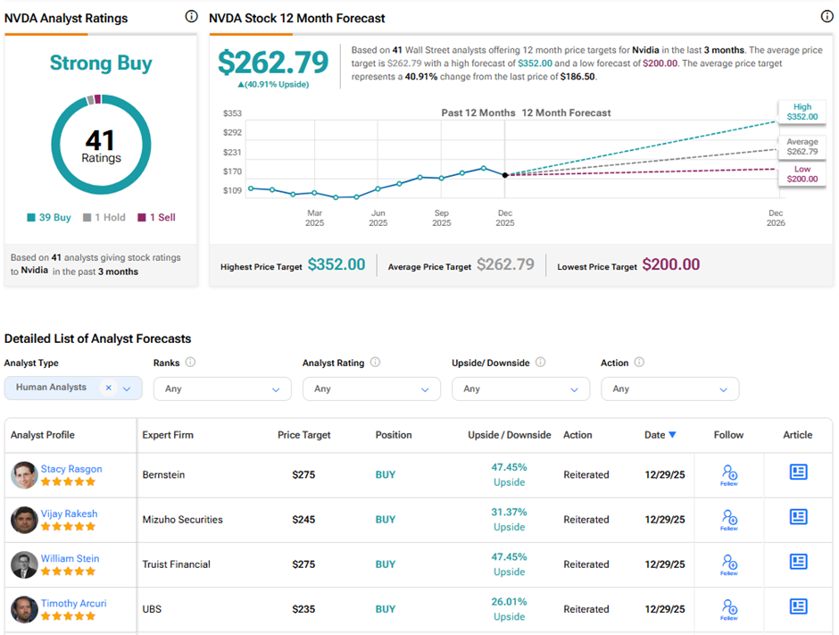Click info icon next to Ranks filter

pyautogui.click(x=190, y=363)
